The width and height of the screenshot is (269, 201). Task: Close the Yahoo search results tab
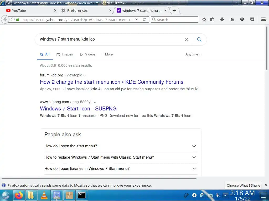click(165, 10)
